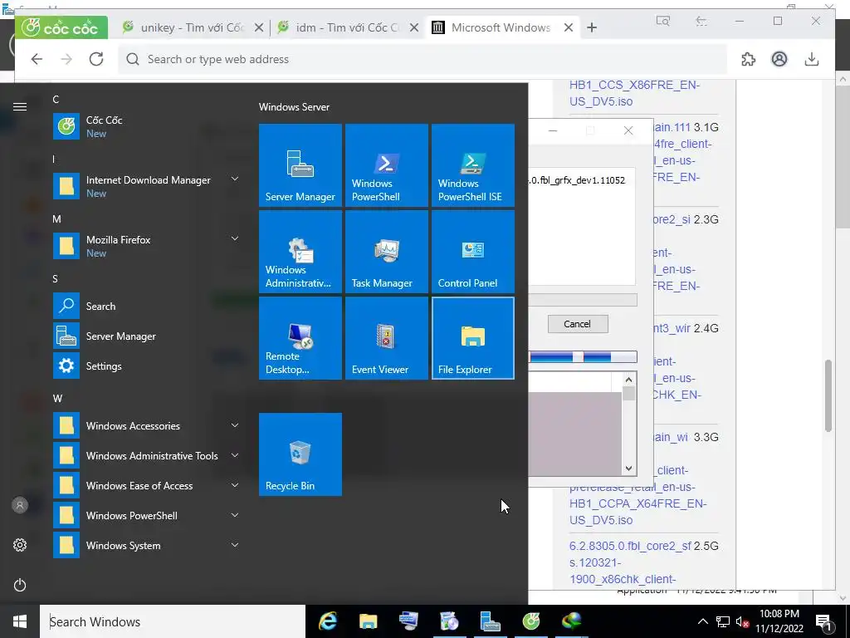This screenshot has width=850, height=638.
Task: Open the browser profile account icon
Action: coord(779,59)
